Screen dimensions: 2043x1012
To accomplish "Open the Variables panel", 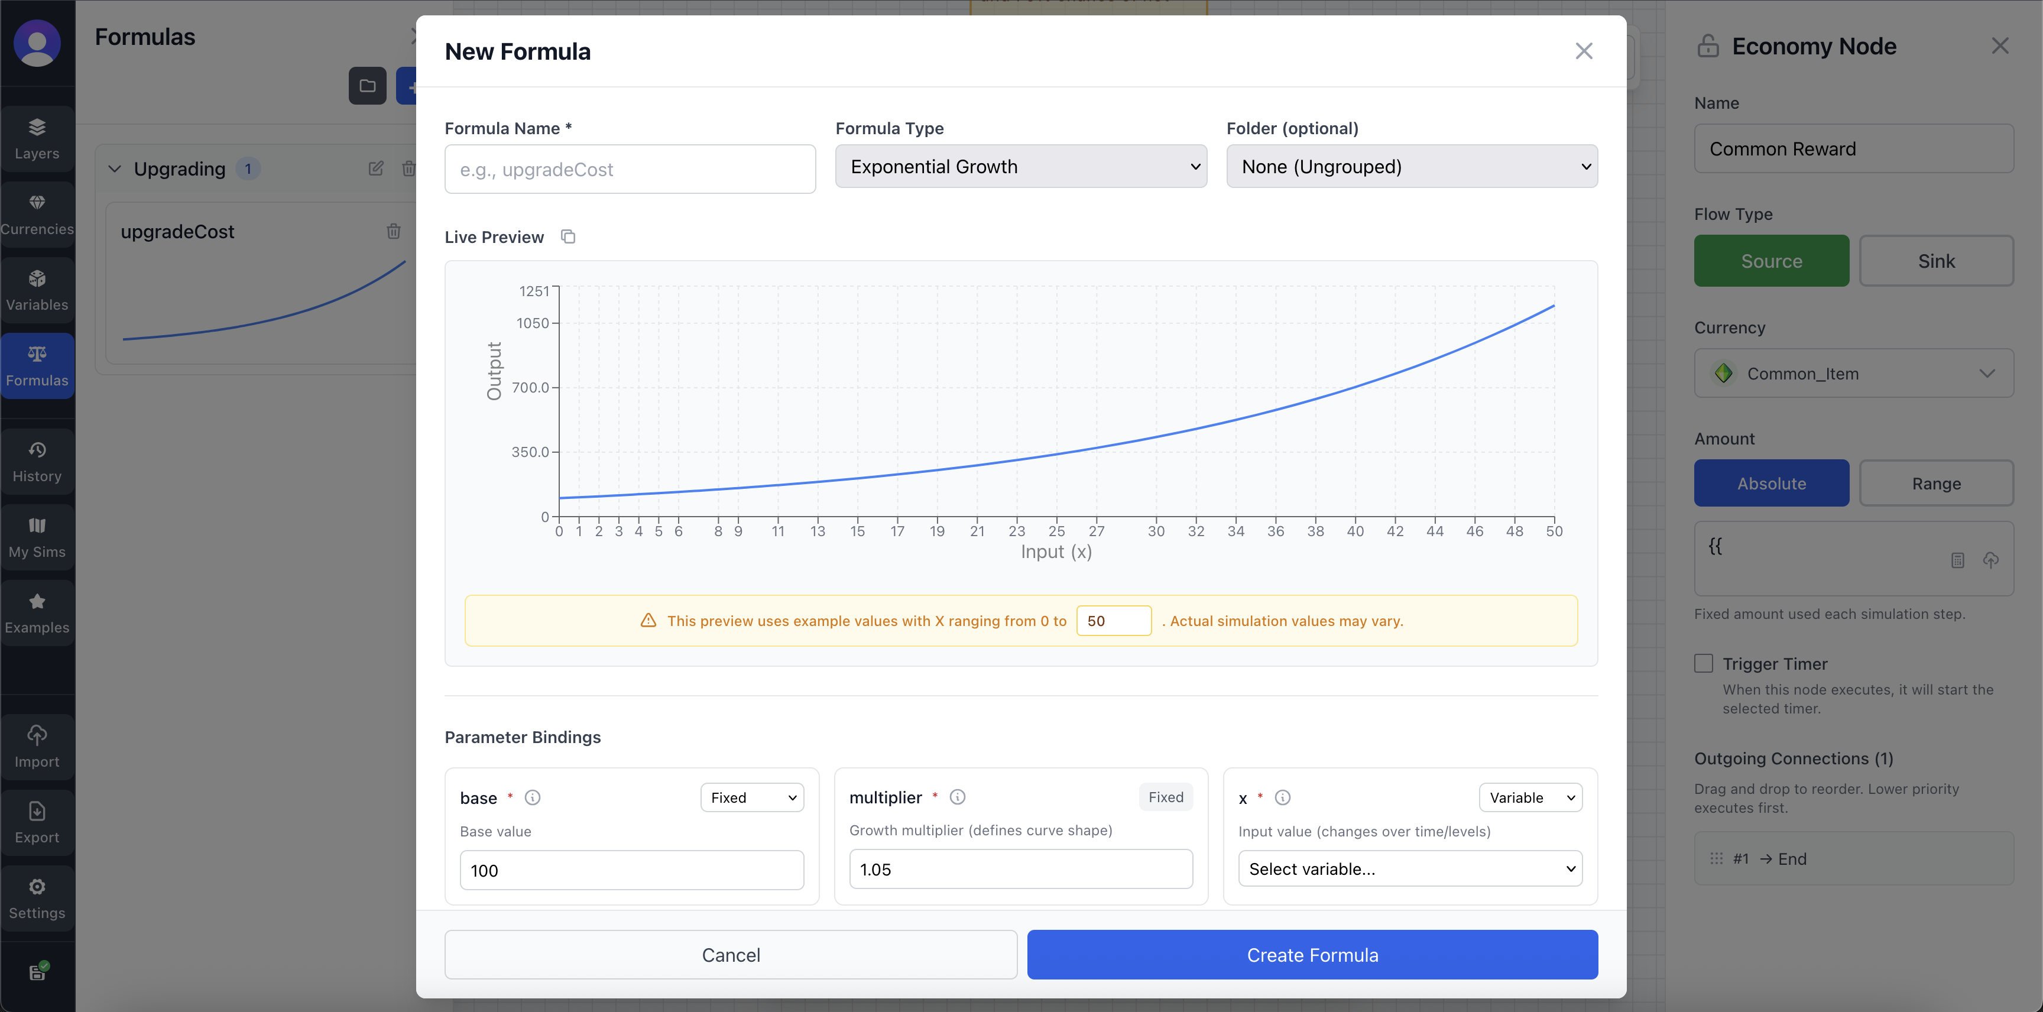I will (37, 290).
